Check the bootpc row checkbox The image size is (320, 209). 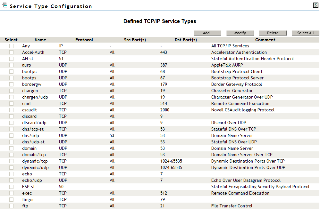[x=11, y=71]
